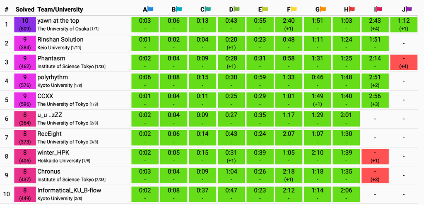Click the purple flag for problem J
This screenshot has width=424, height=205.
pos(409,9)
